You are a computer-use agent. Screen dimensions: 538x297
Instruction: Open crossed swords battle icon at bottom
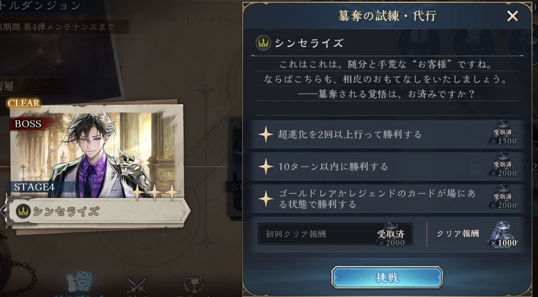tap(137, 285)
